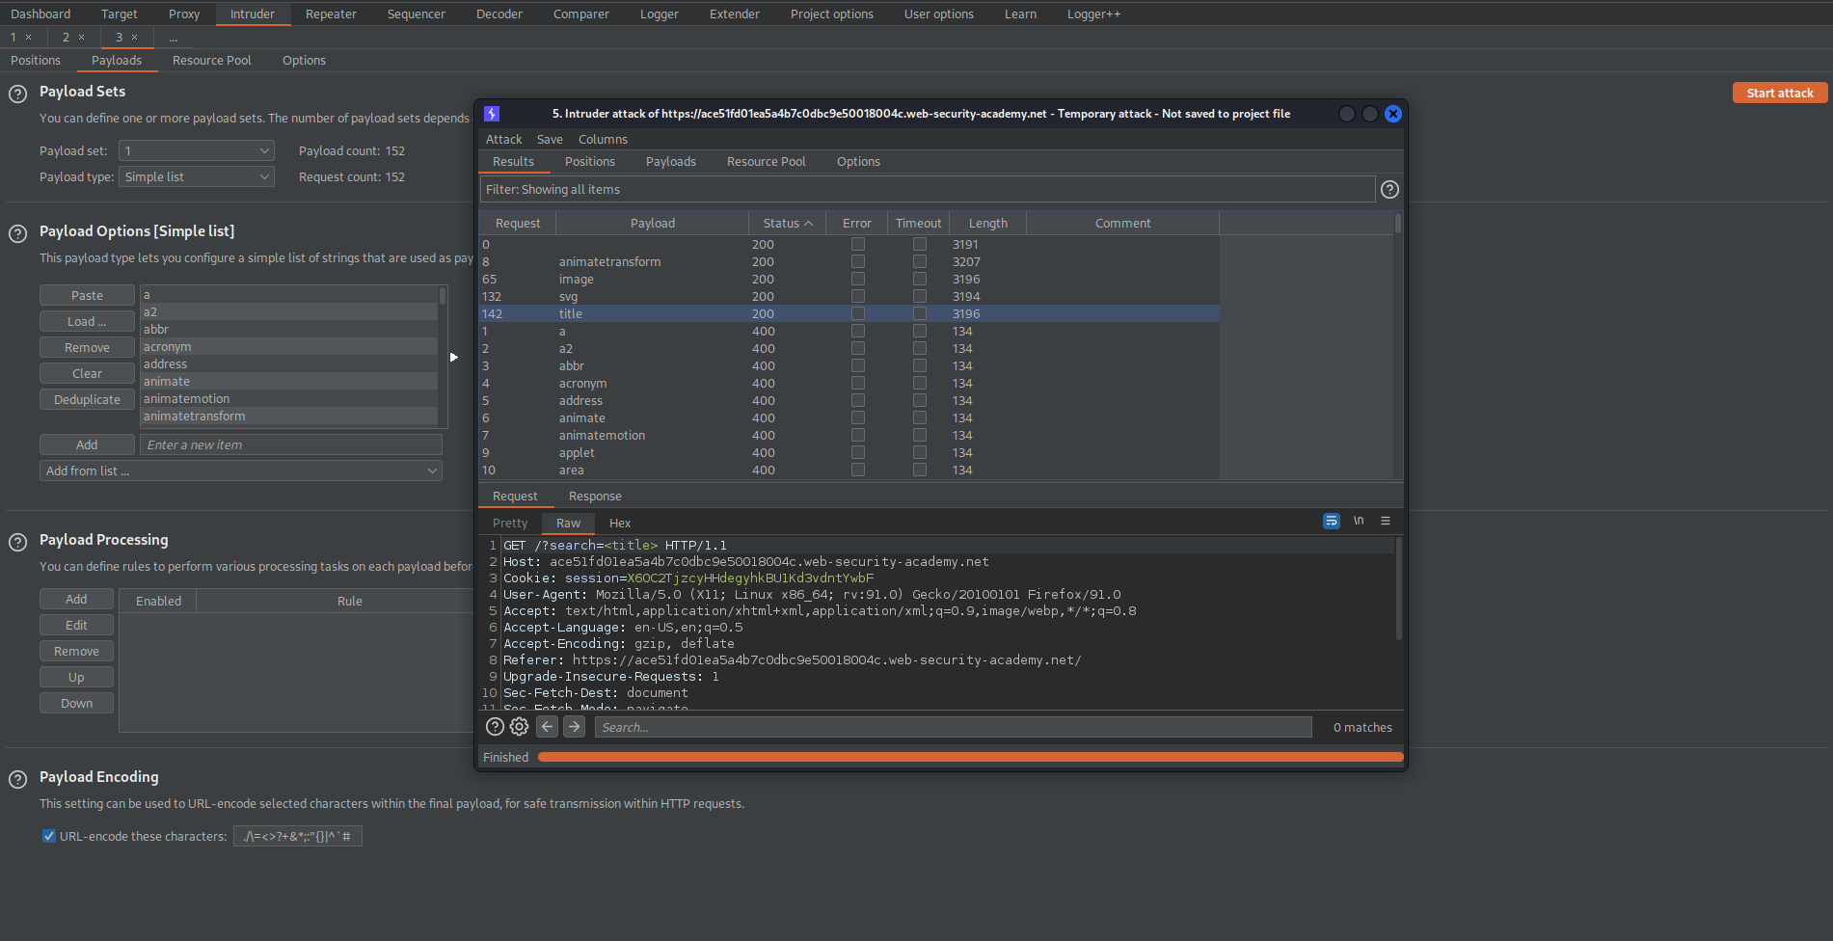The width and height of the screenshot is (1833, 941).
Task: Click the Deduplicate button
Action: [87, 400]
